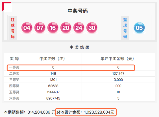Click the 五等奖 prize amount 10

pos(118,92)
